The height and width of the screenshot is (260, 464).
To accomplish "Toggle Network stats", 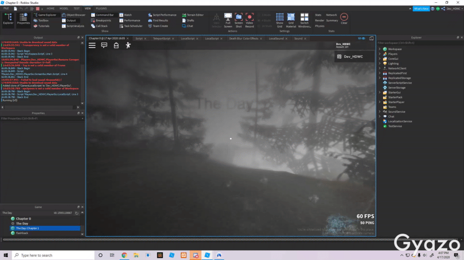I will click(x=331, y=15).
